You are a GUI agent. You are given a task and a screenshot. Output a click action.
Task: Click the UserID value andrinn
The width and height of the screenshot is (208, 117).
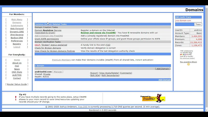[198, 30]
